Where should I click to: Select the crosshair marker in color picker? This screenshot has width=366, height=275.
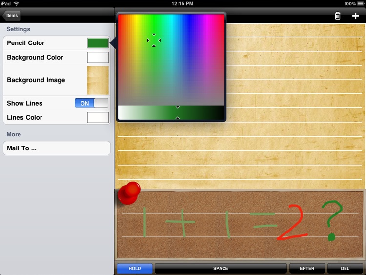(x=154, y=40)
